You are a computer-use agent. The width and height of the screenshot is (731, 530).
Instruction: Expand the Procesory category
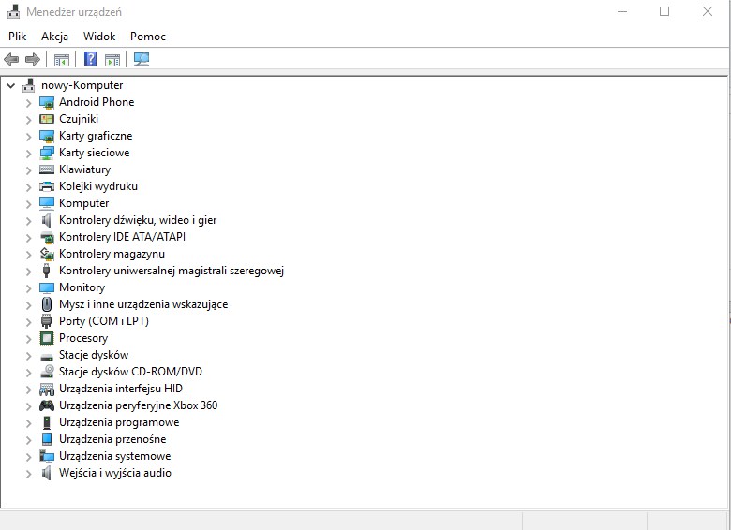tap(28, 339)
